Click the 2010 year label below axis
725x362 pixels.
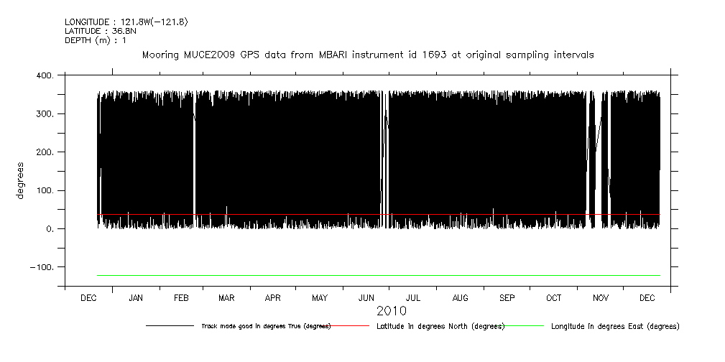[392, 311]
